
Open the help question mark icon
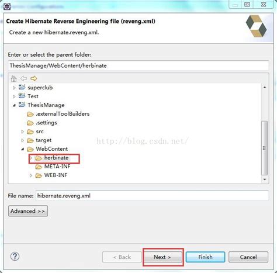pos(15,257)
